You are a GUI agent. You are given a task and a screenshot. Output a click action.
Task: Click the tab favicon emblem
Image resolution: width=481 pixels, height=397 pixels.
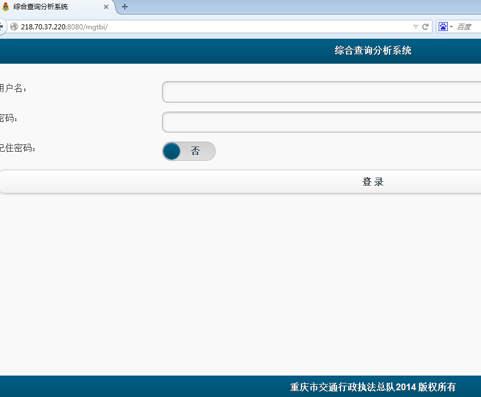6,7
